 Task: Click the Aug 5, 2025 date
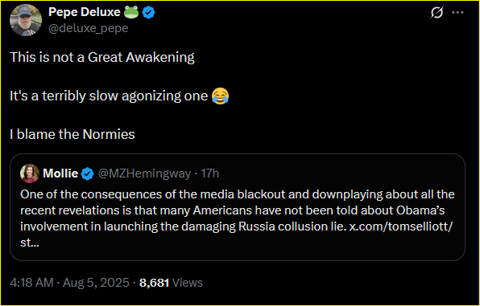pos(96,283)
